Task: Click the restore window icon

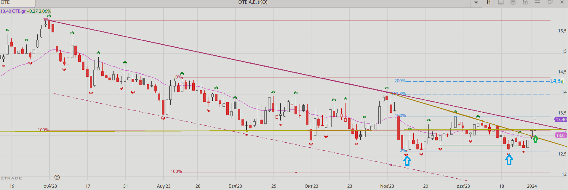Action: [550, 2]
